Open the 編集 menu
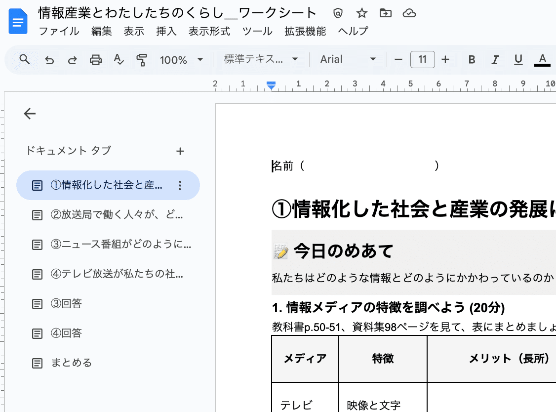Viewport: 556px width, 412px height. click(101, 31)
